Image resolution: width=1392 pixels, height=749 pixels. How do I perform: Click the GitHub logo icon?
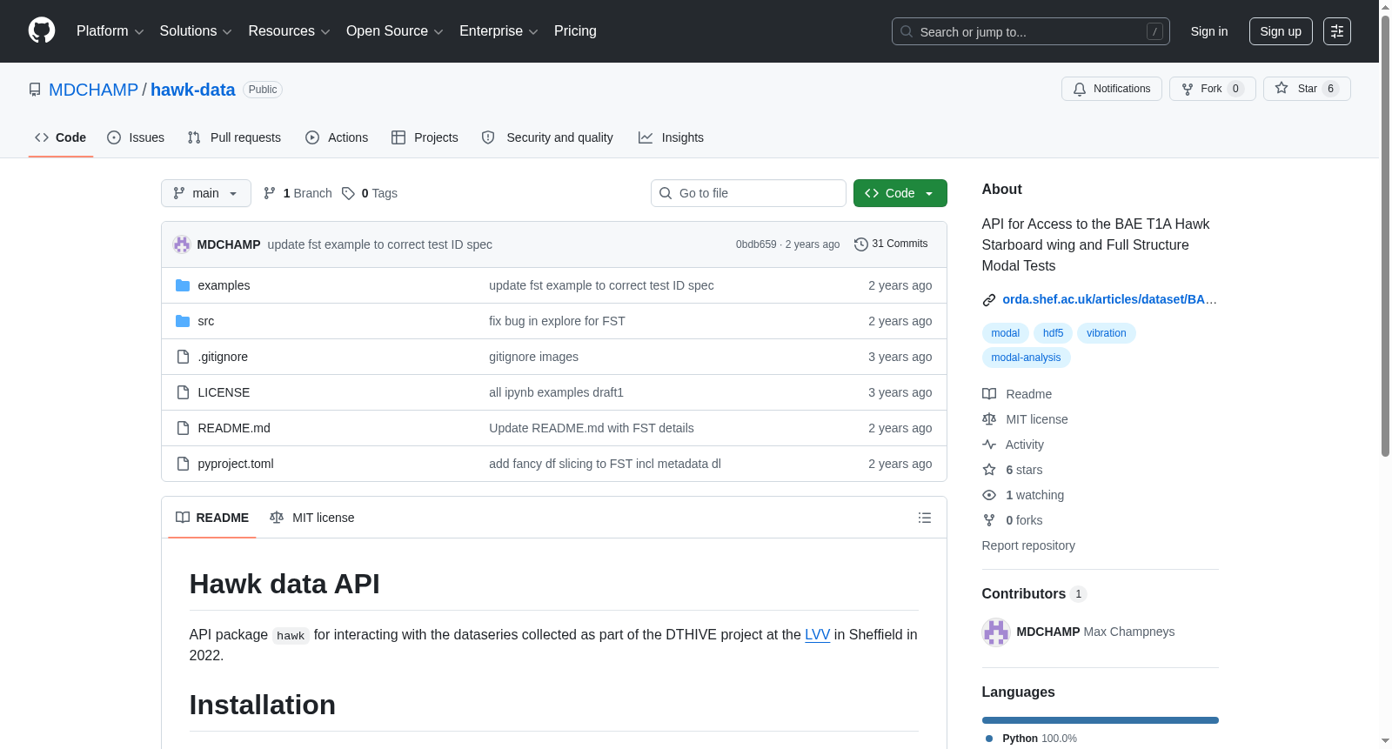pos(42,30)
